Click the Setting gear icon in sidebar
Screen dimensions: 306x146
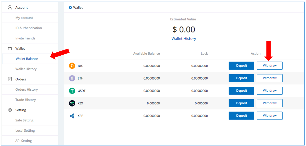pos(10,110)
